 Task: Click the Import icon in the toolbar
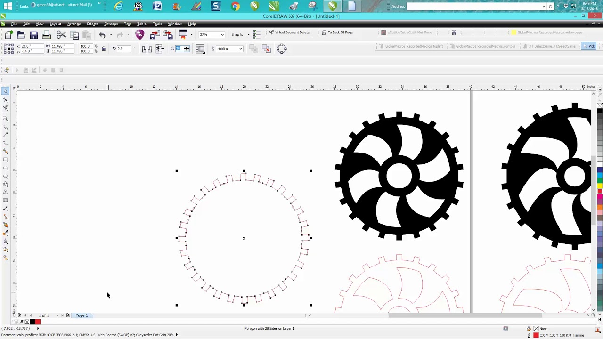click(x=155, y=34)
